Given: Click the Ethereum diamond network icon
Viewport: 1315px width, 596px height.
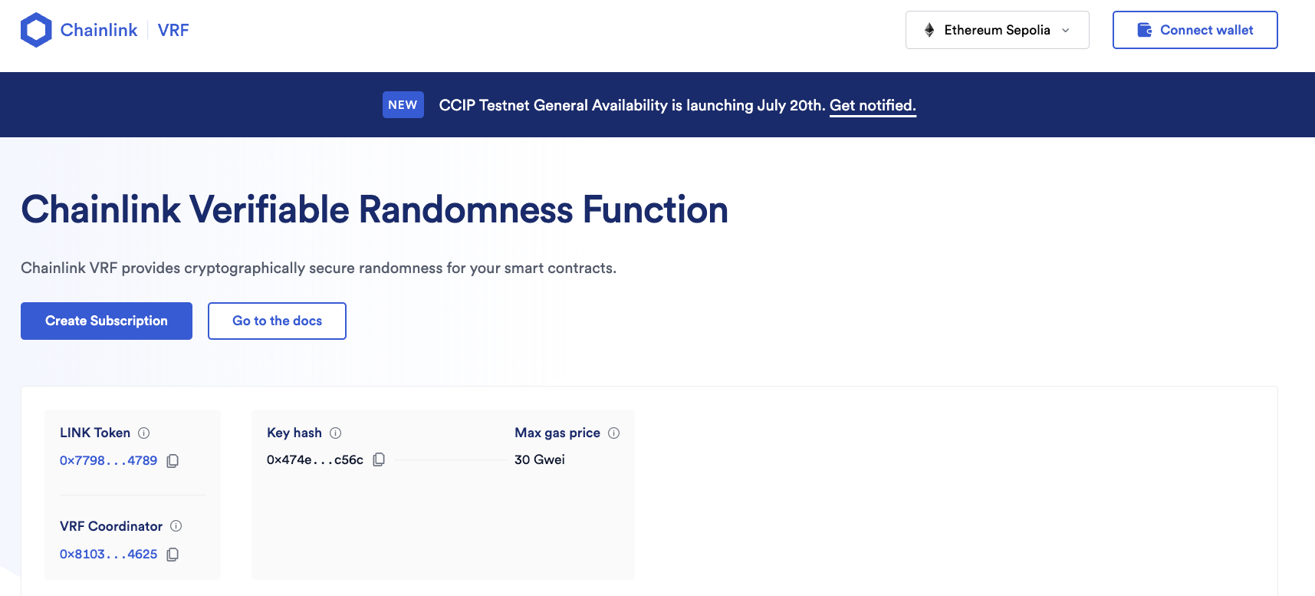Looking at the screenshot, I should 929,30.
